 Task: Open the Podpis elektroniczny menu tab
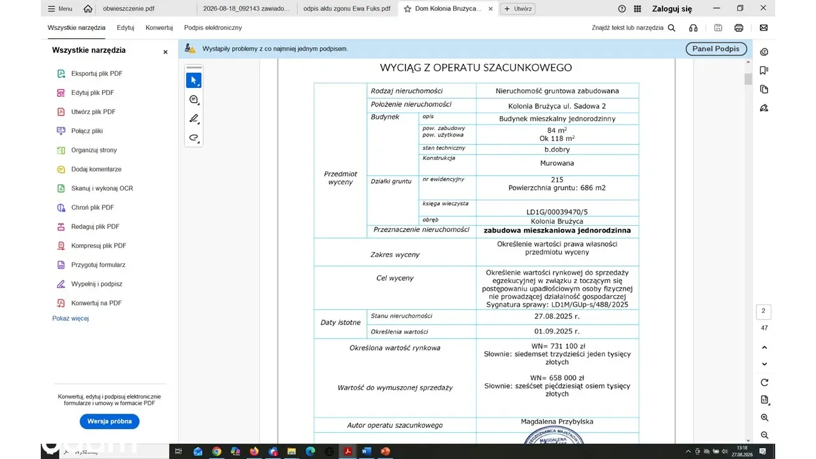(x=213, y=28)
